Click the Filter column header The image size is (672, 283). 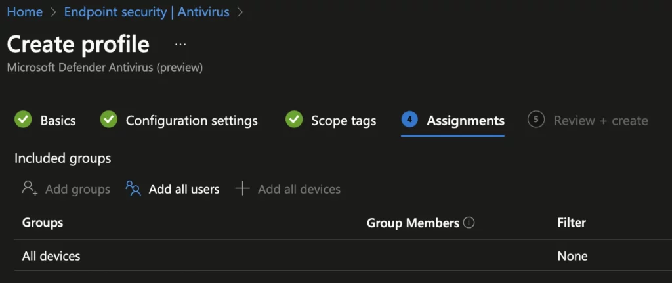click(572, 223)
